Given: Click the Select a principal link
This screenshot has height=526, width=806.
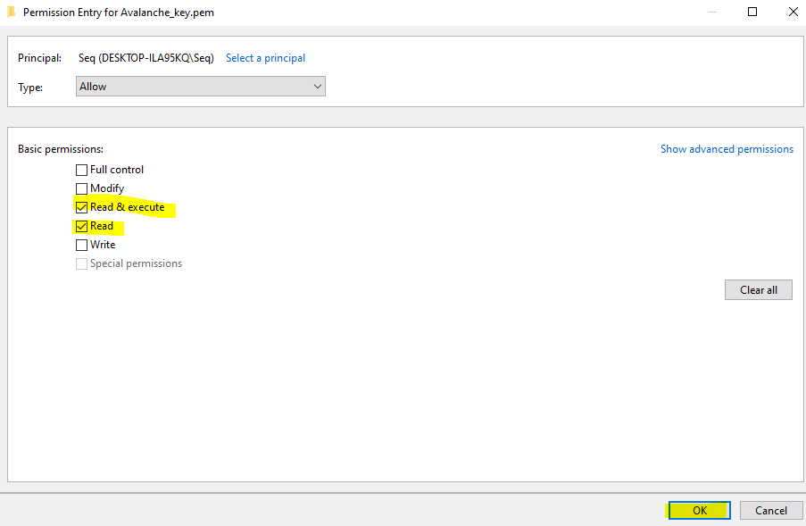Looking at the screenshot, I should click(x=265, y=58).
